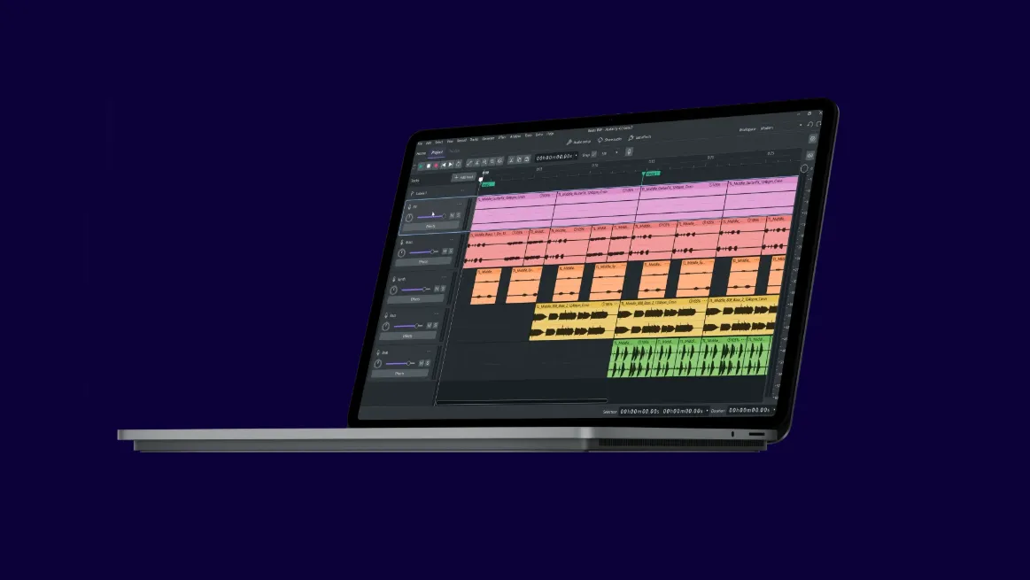Click the Add track button
This screenshot has width=1030, height=580.
464,177
